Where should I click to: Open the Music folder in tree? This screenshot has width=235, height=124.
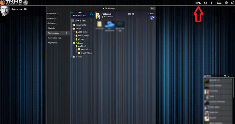[78, 29]
